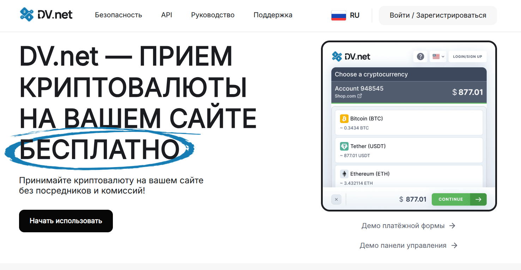Open the Демо платёжной формы link
Viewport: 521px width, 270px height.
coord(408,226)
